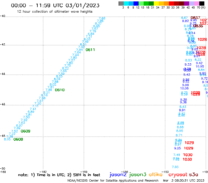Click the wave height value 8.05
The image size is (208, 183).
pyautogui.click(x=7, y=139)
